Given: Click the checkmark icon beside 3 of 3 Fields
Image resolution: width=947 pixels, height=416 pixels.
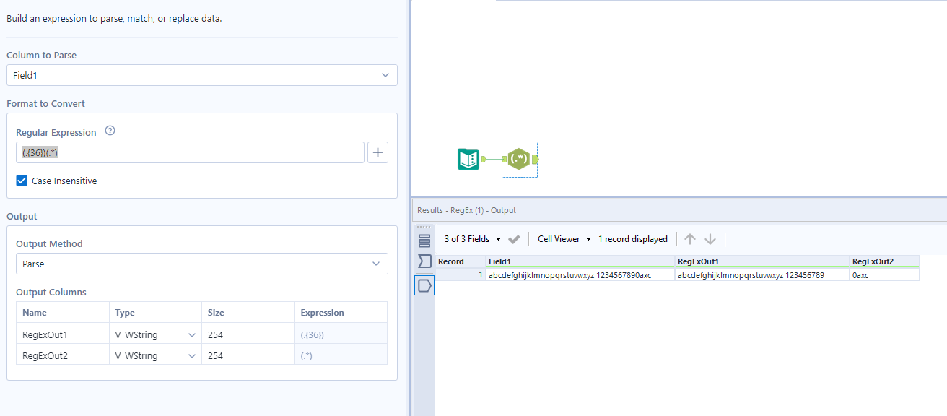Looking at the screenshot, I should [514, 238].
